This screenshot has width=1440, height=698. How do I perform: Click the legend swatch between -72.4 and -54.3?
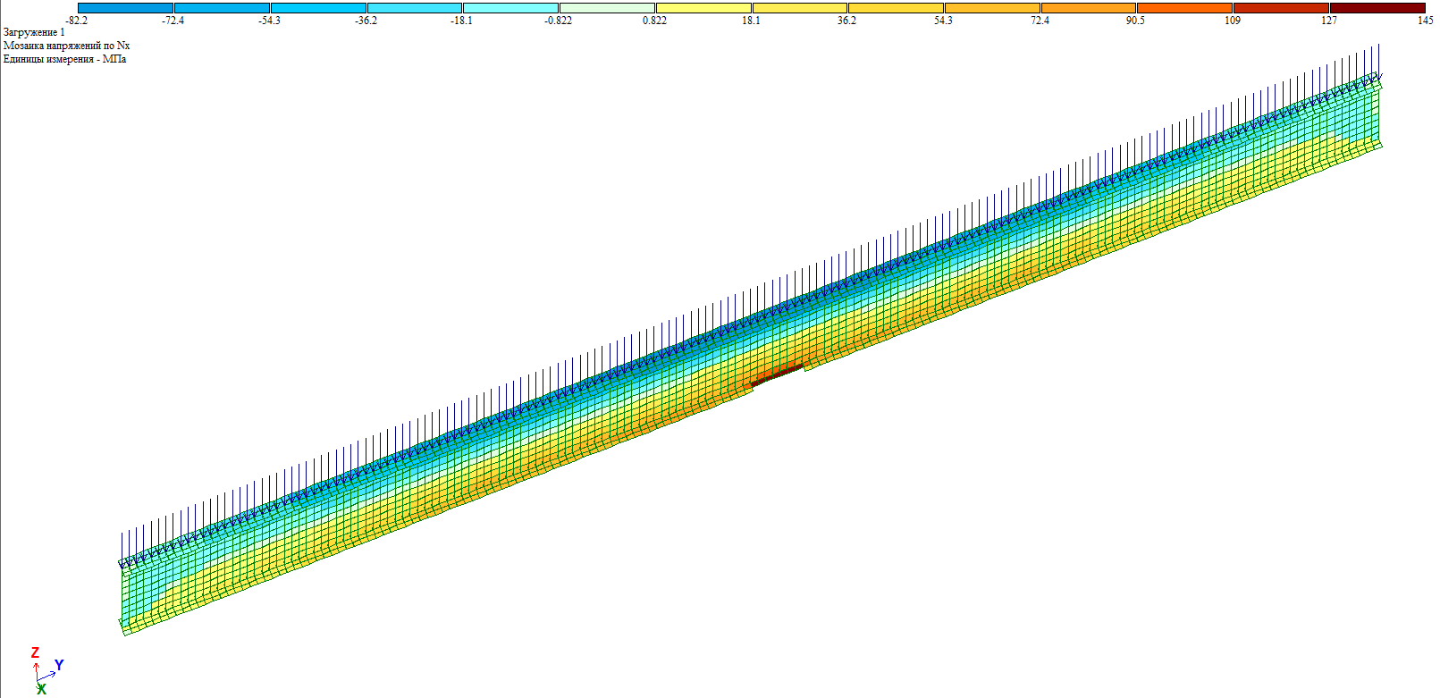click(222, 8)
